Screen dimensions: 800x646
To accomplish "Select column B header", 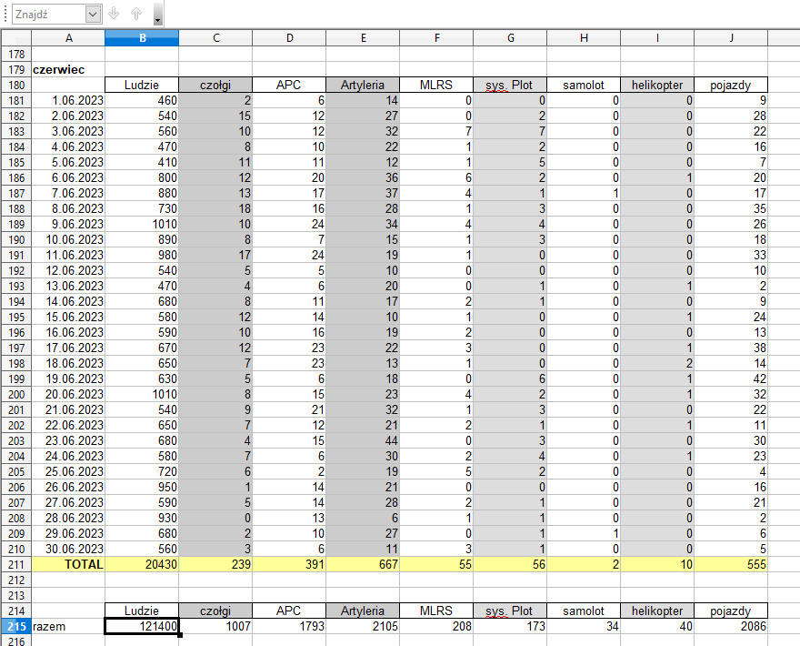I will pos(142,38).
